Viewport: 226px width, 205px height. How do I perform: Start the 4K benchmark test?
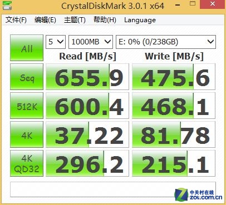pyautogui.click(x=27, y=134)
